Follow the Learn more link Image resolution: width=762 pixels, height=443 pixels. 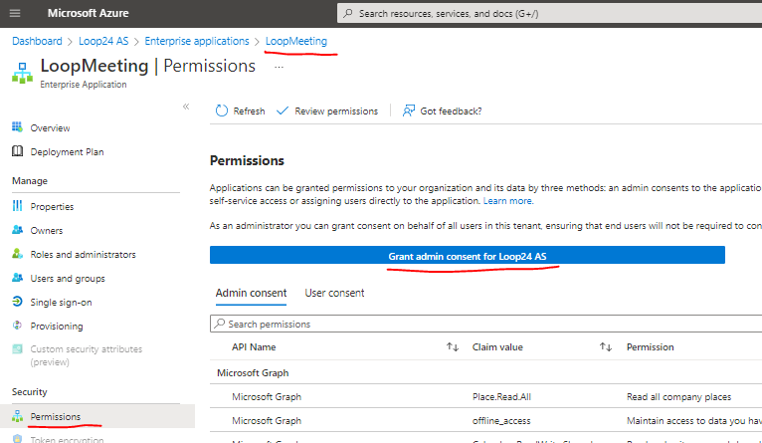pyautogui.click(x=508, y=201)
